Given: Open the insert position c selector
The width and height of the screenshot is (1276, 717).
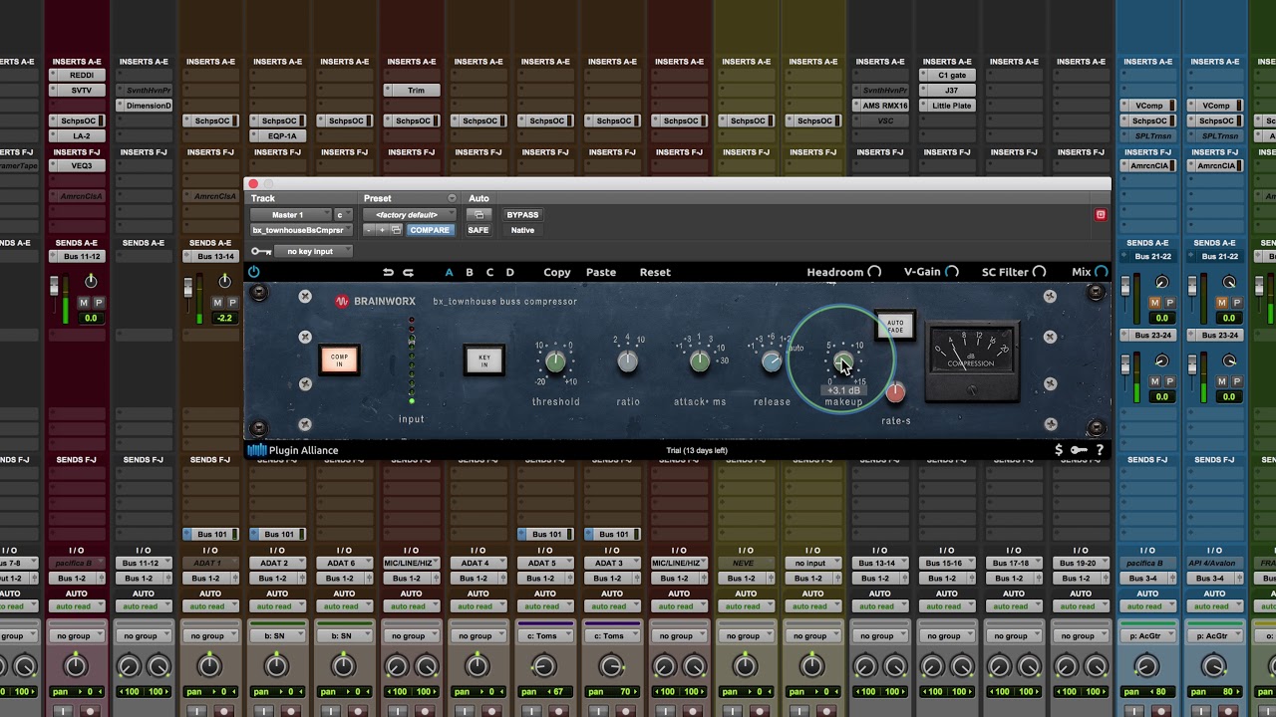Looking at the screenshot, I should coord(343,215).
